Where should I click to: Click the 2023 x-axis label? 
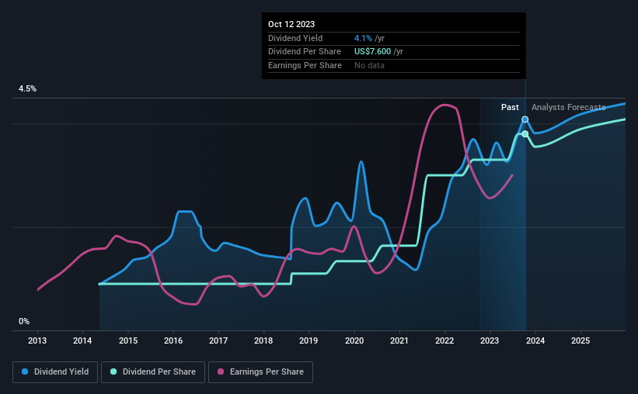[x=490, y=340]
